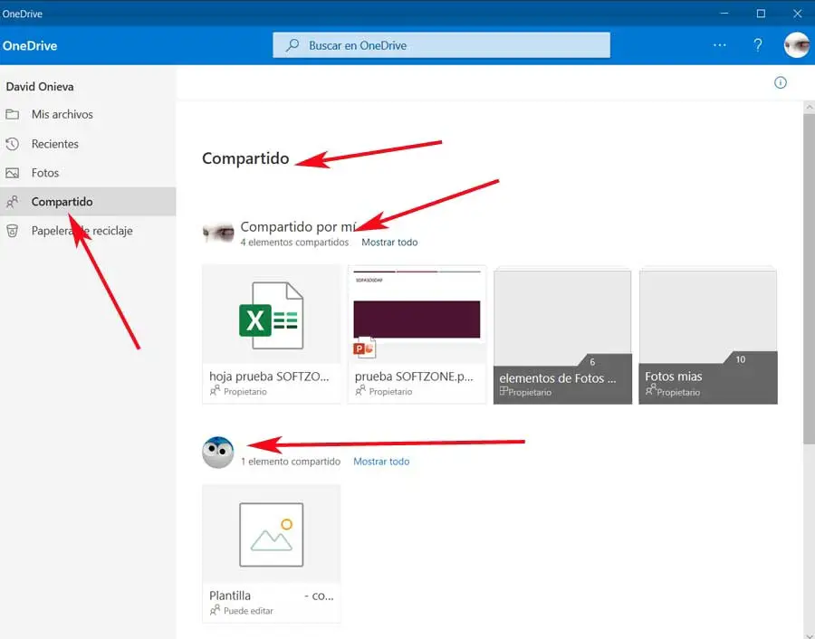Open Papelera de reciclaje in sidebar
This screenshot has width=815, height=639.
pyautogui.click(x=88, y=231)
